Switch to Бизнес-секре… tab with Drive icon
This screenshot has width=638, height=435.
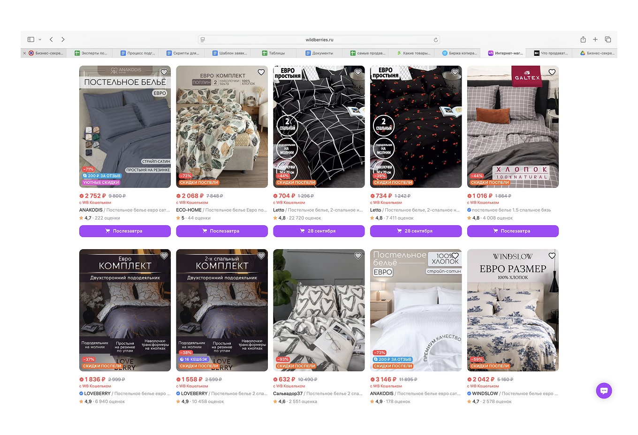pos(595,53)
